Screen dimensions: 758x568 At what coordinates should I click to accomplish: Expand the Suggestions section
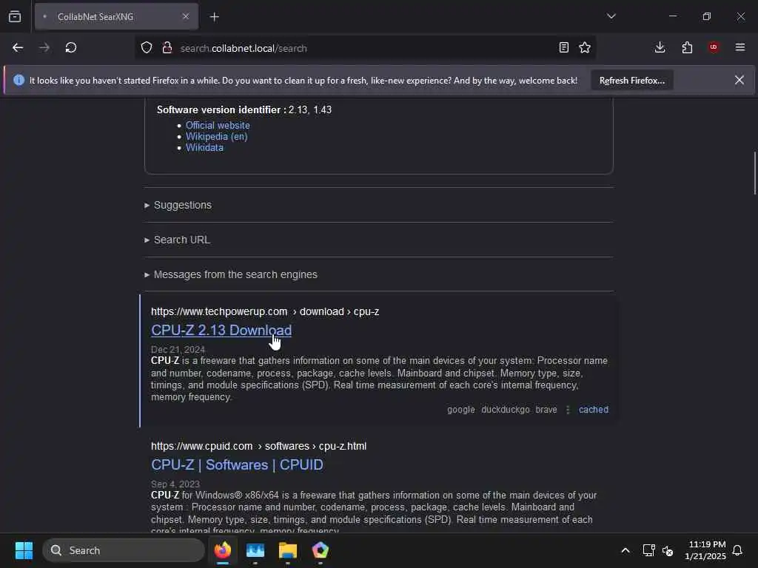pos(178,206)
